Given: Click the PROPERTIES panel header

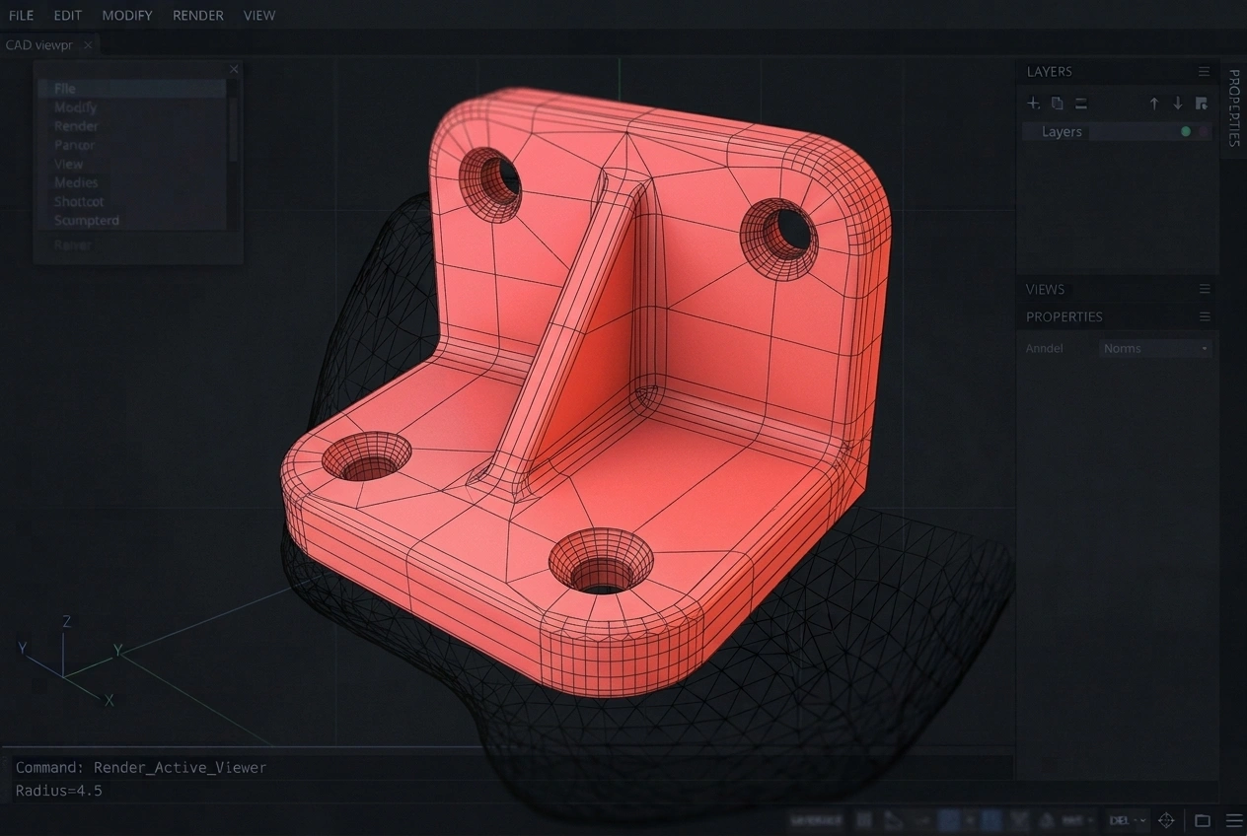Looking at the screenshot, I should [1118, 316].
